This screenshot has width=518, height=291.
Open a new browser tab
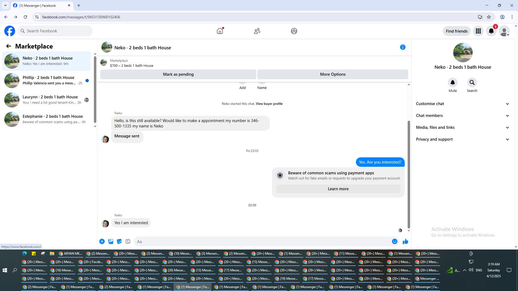pos(79,5)
